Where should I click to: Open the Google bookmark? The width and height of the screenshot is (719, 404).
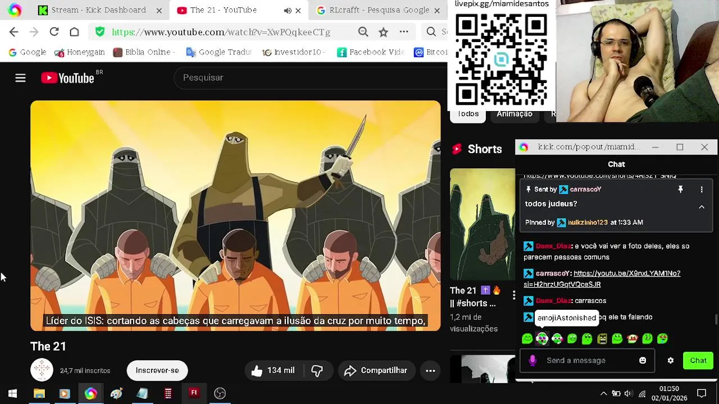[x=27, y=52]
